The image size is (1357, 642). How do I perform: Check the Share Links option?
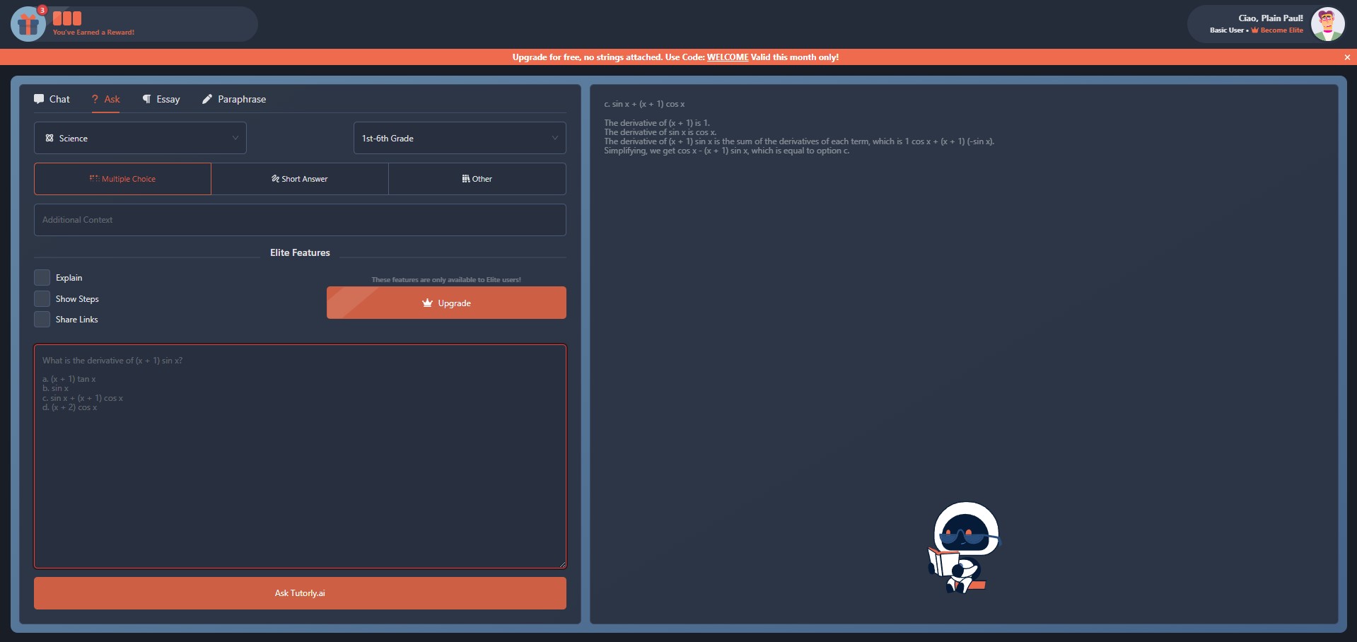[x=42, y=319]
